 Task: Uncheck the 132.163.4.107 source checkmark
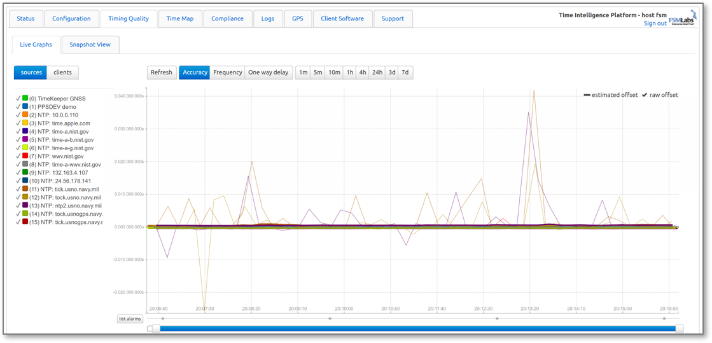18,172
